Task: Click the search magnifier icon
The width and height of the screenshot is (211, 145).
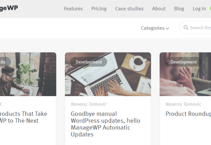Action: pyautogui.click(x=186, y=28)
